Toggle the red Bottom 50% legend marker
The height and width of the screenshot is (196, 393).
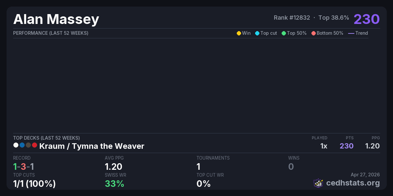313,33
